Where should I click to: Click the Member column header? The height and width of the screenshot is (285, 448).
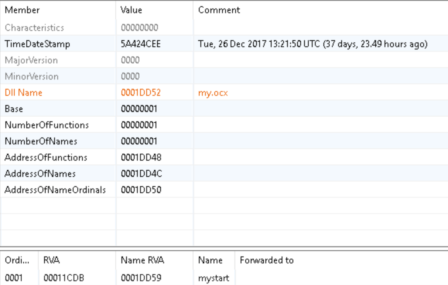coord(22,10)
